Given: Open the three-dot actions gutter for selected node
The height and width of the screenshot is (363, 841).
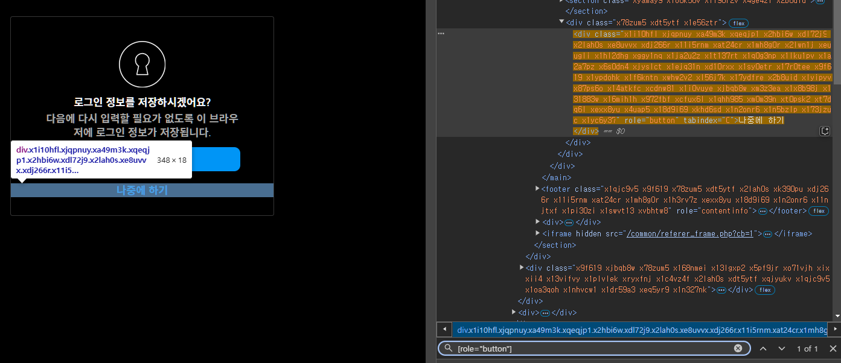Looking at the screenshot, I should click(x=441, y=34).
